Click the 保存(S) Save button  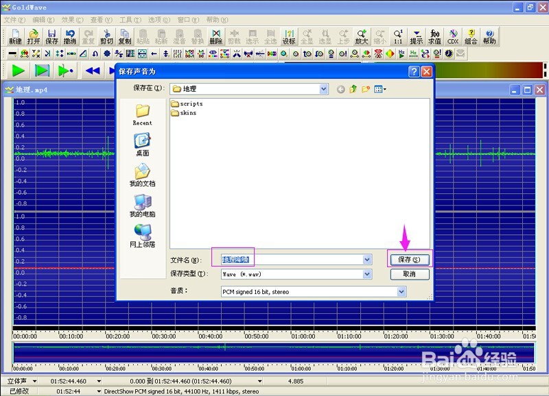pyautogui.click(x=409, y=260)
